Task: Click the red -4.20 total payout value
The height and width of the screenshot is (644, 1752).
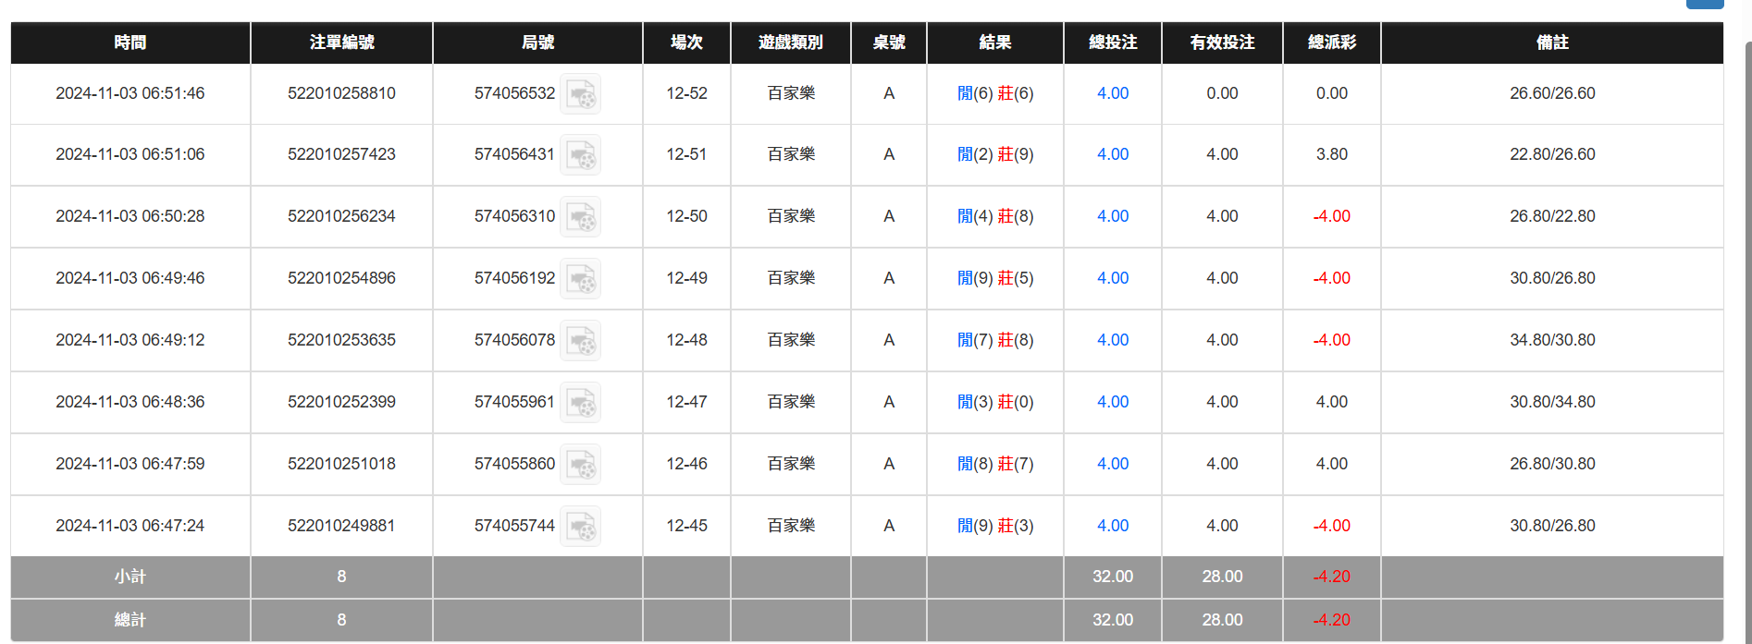Action: pyautogui.click(x=1330, y=620)
